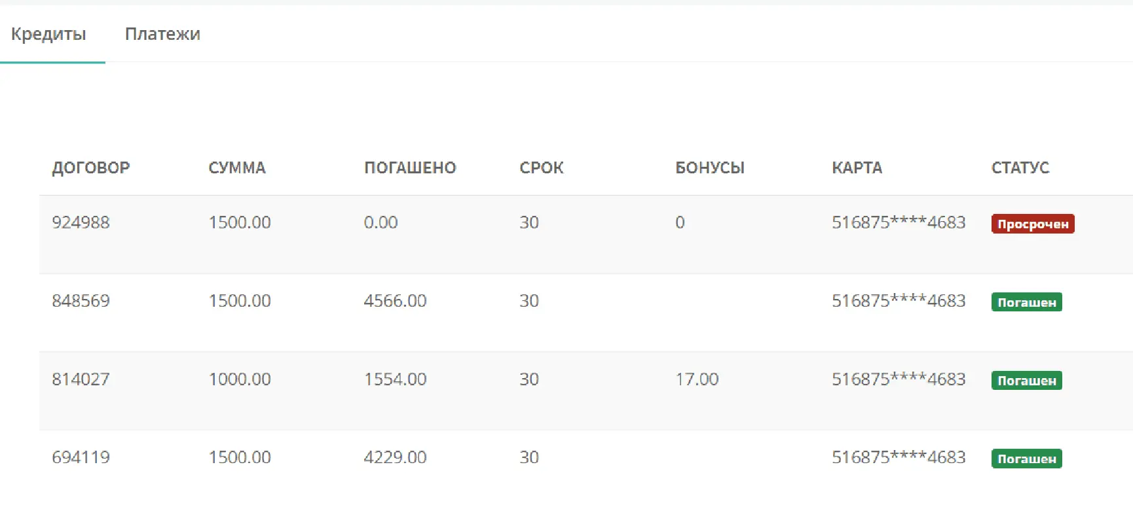Image resolution: width=1133 pixels, height=505 pixels.
Task: Open contract number 924988
Action: 81,222
